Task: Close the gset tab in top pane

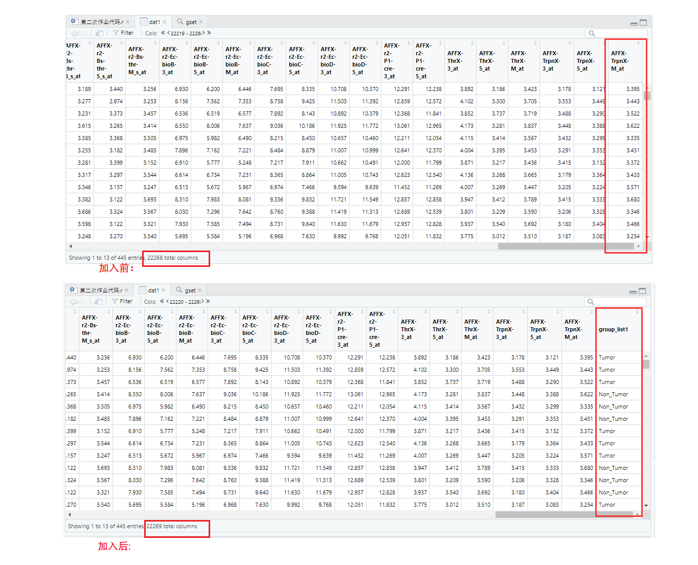Action: [x=201, y=22]
